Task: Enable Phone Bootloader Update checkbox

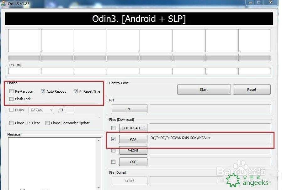Action: click(x=47, y=123)
